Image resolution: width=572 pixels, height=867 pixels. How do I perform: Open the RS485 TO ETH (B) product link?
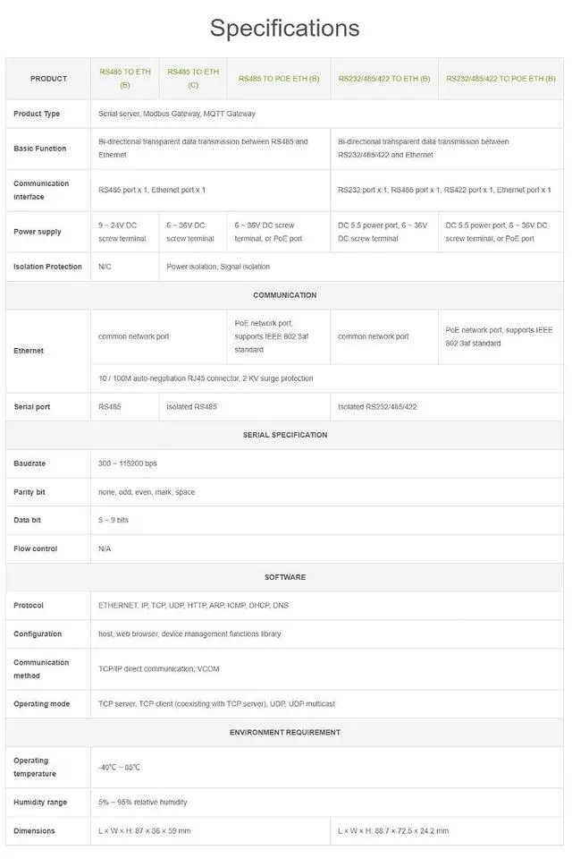tap(125, 79)
